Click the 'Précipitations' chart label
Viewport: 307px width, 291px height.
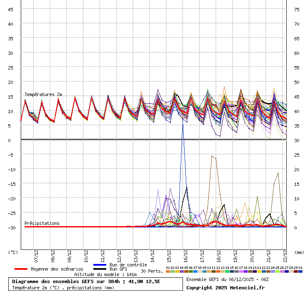42,223
